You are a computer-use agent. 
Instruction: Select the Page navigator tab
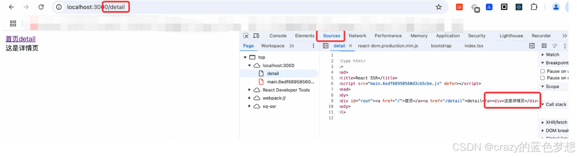pyautogui.click(x=248, y=46)
